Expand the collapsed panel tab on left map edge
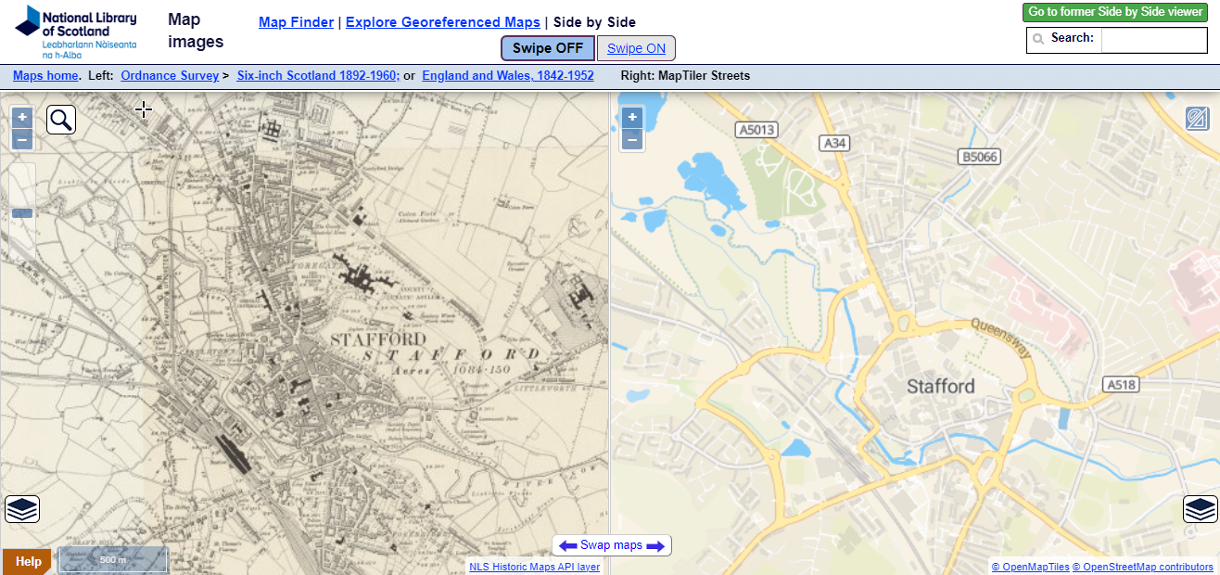This screenshot has height=575, width=1220. [21, 211]
